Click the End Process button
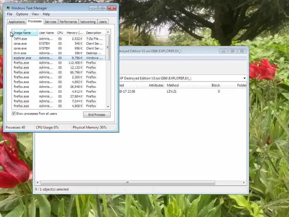 coord(97,115)
